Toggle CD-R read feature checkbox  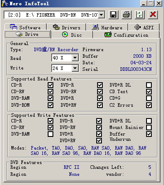(50, 85)
